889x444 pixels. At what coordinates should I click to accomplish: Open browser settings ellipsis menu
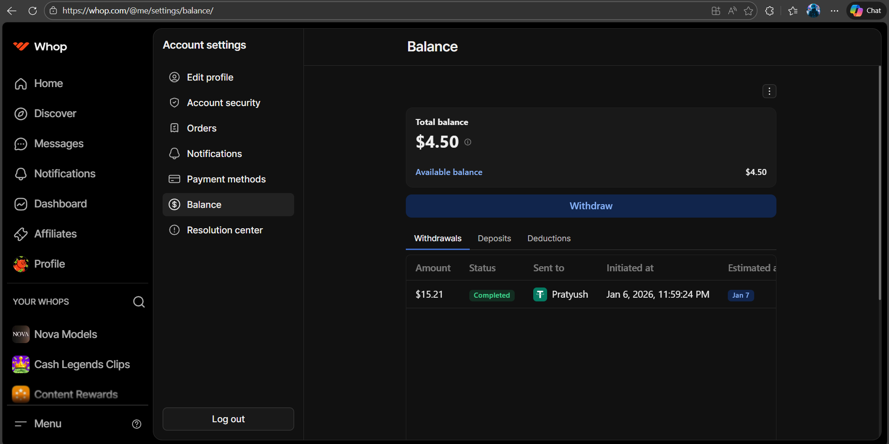click(834, 11)
